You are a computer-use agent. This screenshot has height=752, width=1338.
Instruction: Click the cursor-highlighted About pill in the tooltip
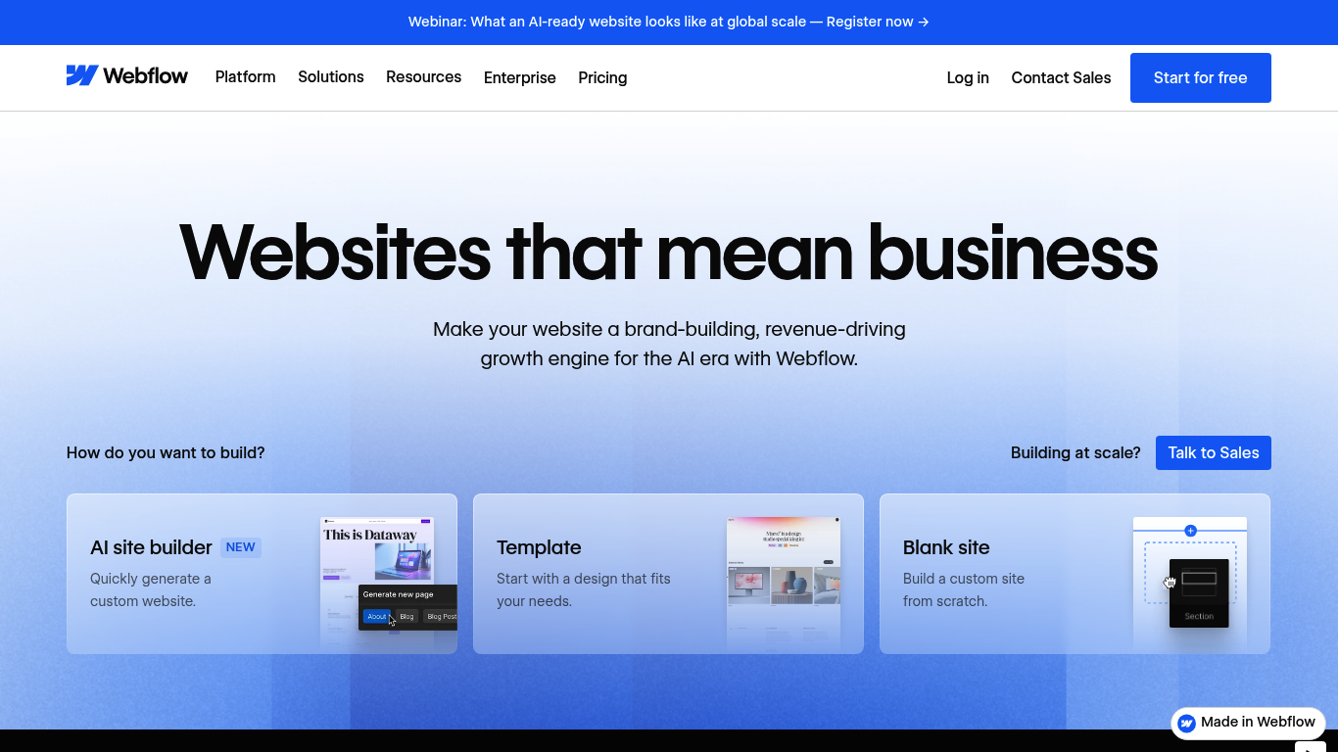click(377, 616)
